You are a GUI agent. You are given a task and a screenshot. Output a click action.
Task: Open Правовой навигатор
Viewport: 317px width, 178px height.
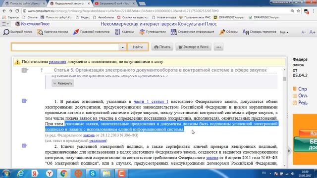[x=91, y=32]
